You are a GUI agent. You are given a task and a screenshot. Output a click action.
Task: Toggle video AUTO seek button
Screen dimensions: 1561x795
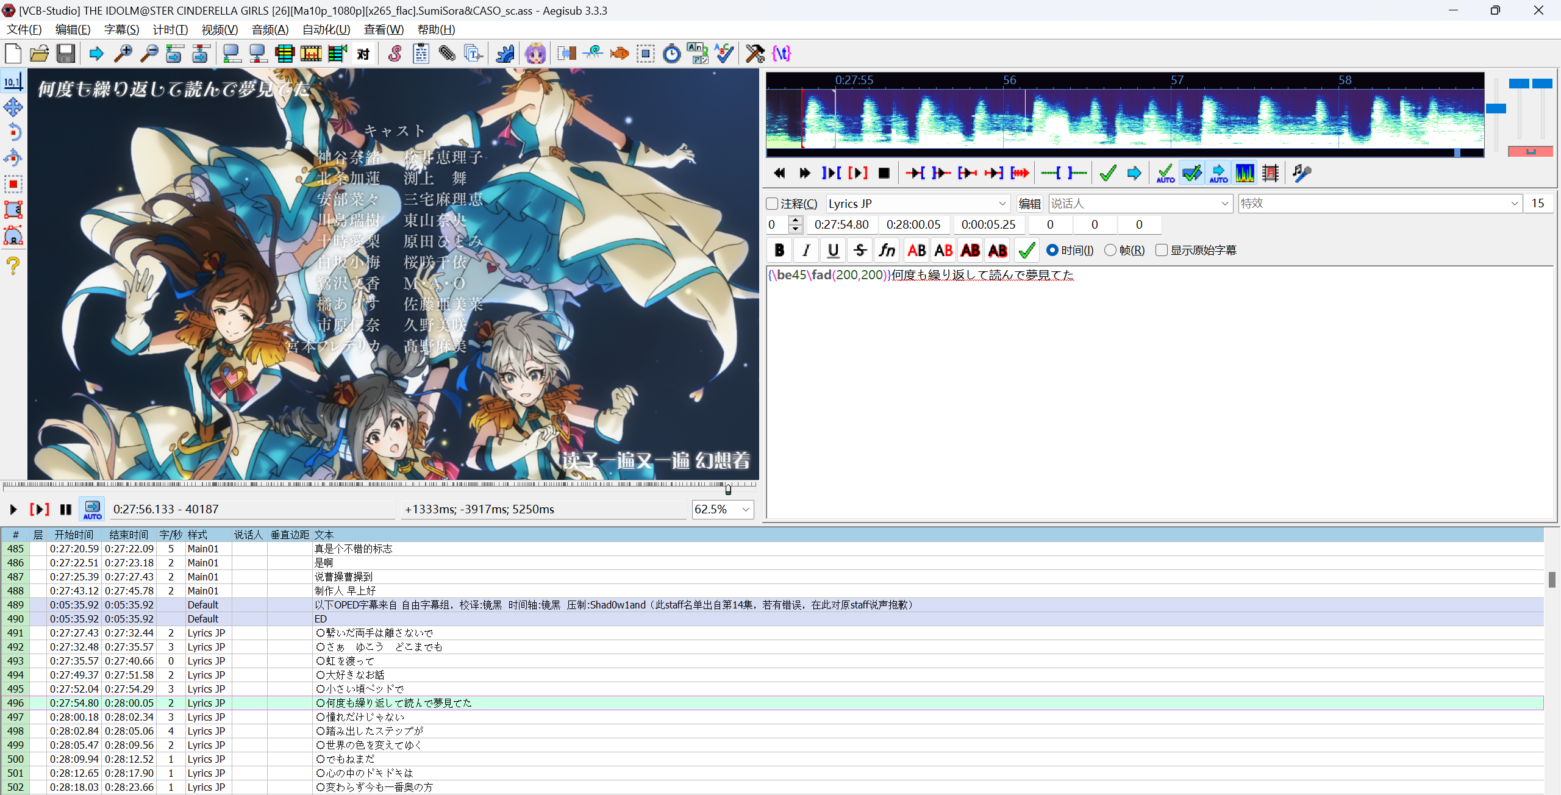tap(93, 509)
